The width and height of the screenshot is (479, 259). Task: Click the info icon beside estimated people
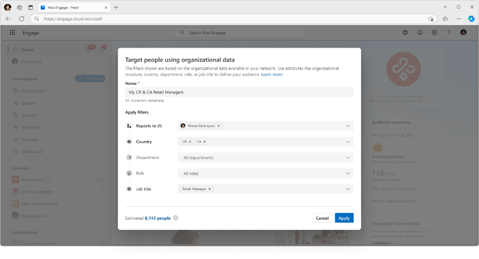point(176,218)
